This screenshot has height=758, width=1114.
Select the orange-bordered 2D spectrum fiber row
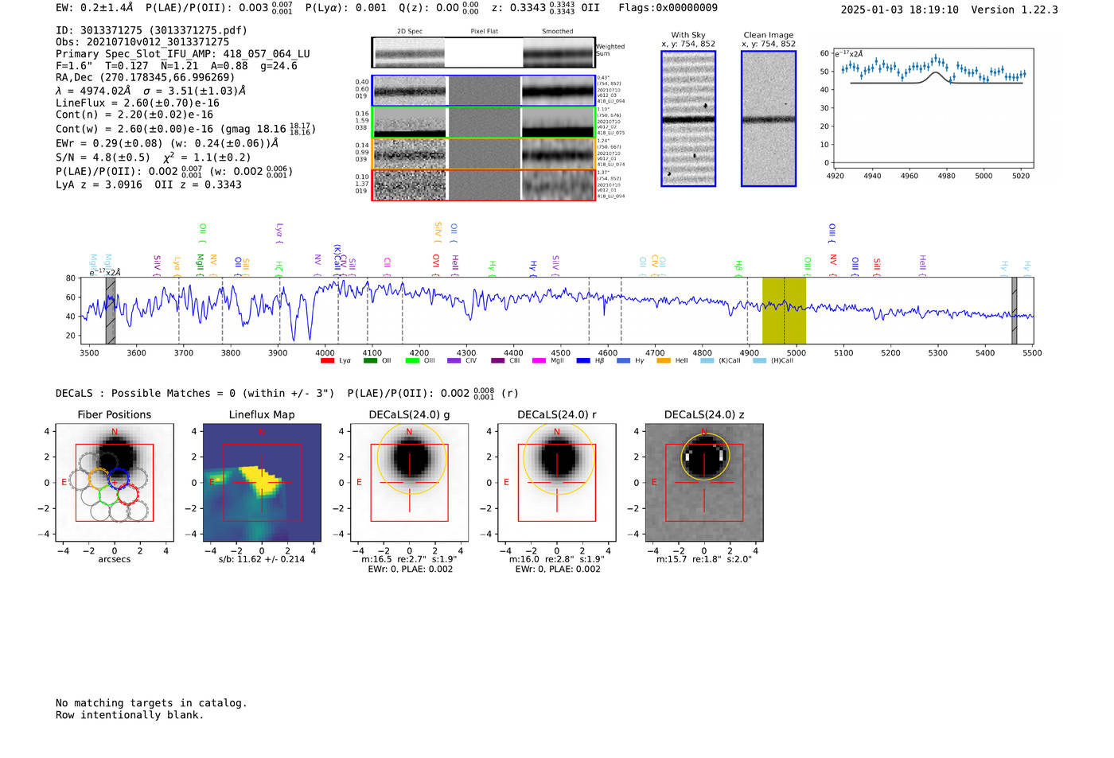click(484, 154)
